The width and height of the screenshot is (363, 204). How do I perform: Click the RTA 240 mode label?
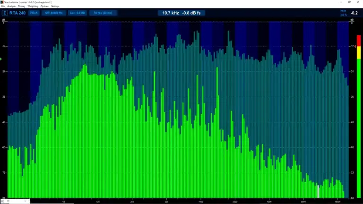click(x=17, y=13)
